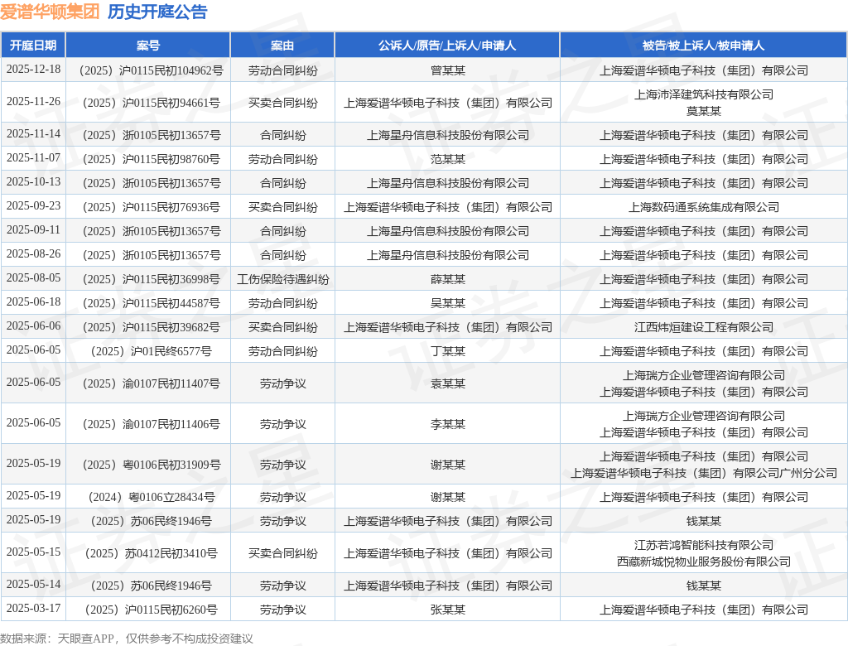Click plaintiff cell 张某某
Viewport: 848px width, 646px height.
[x=448, y=610]
